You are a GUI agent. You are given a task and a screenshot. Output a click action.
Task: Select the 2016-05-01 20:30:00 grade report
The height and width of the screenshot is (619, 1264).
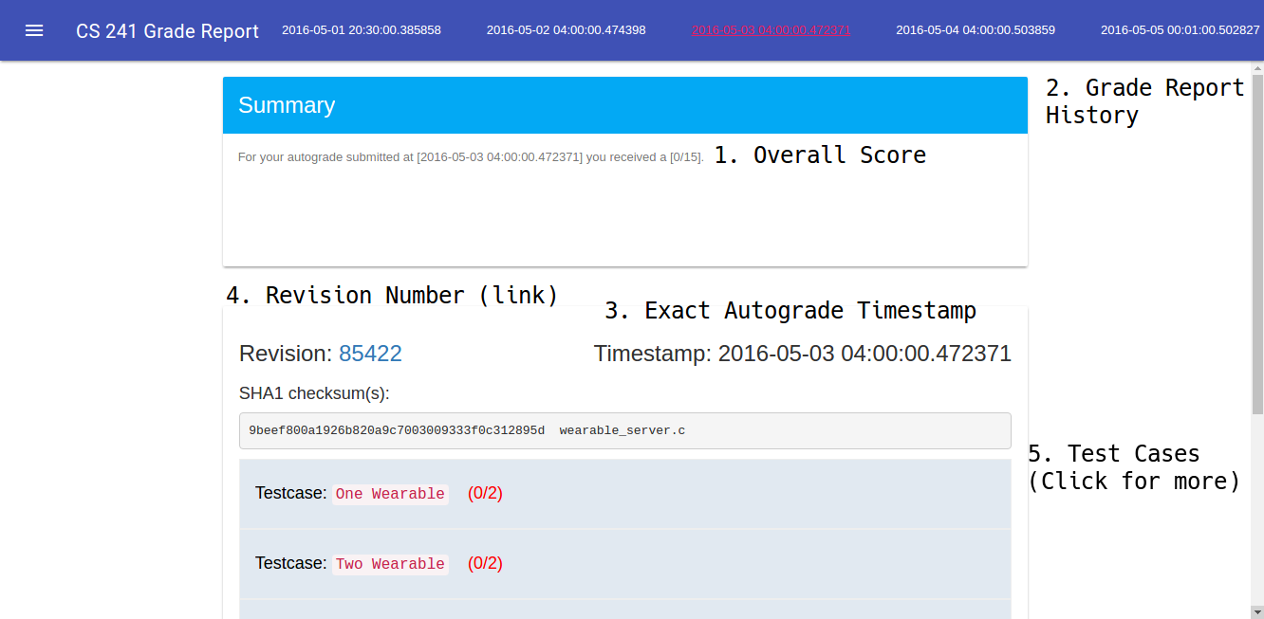click(361, 30)
